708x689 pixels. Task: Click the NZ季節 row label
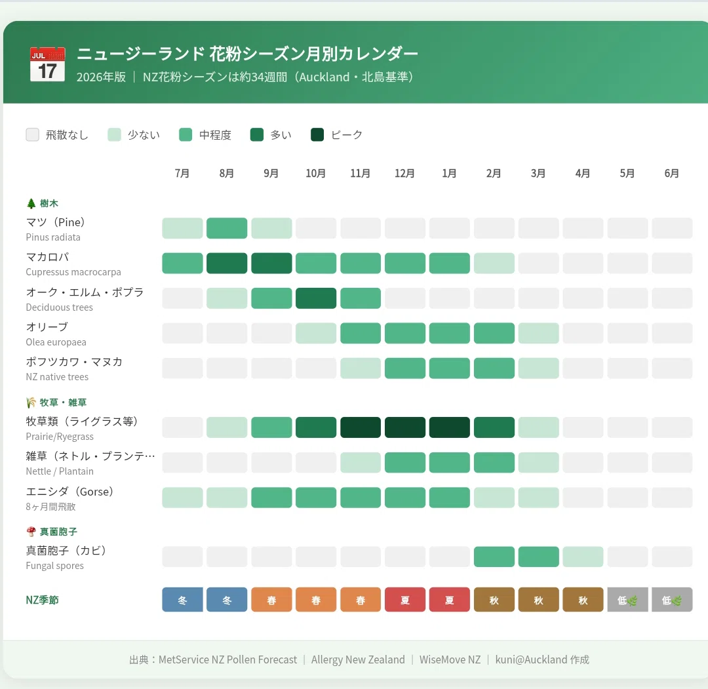[43, 600]
